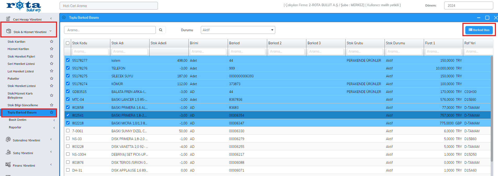
Task: Sort by Stok Grubu column header
Action: tap(355, 43)
